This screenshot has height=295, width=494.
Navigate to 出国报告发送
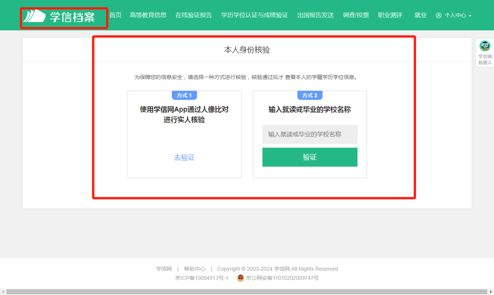point(315,15)
